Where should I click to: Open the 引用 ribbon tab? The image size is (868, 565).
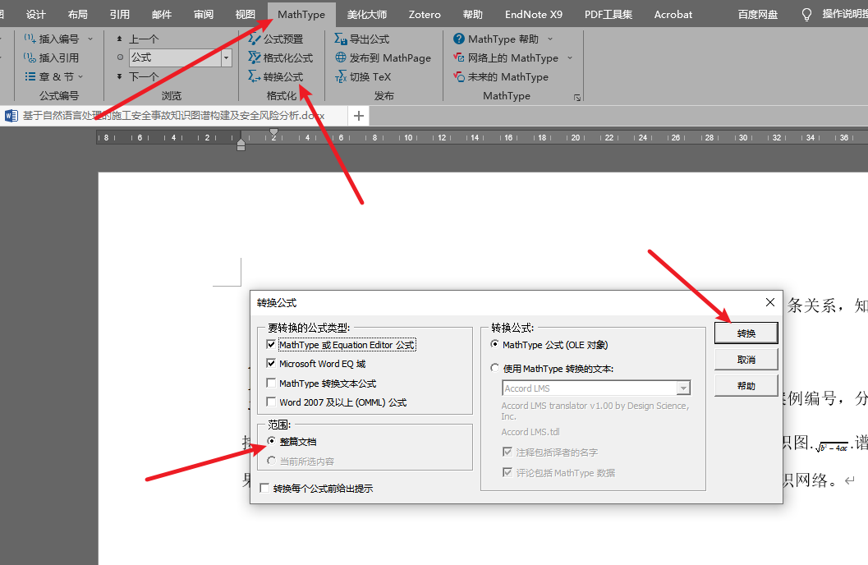tap(120, 15)
